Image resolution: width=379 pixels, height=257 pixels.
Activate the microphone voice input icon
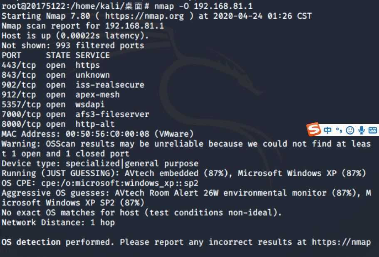point(362,130)
